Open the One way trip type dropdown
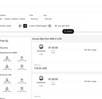The height and width of the screenshot is (99, 102). pos(49,19)
